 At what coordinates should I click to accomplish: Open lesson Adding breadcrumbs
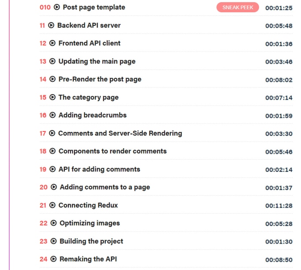point(93,115)
